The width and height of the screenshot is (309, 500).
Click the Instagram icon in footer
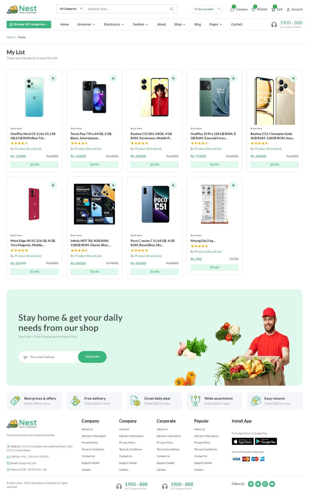tap(265, 484)
